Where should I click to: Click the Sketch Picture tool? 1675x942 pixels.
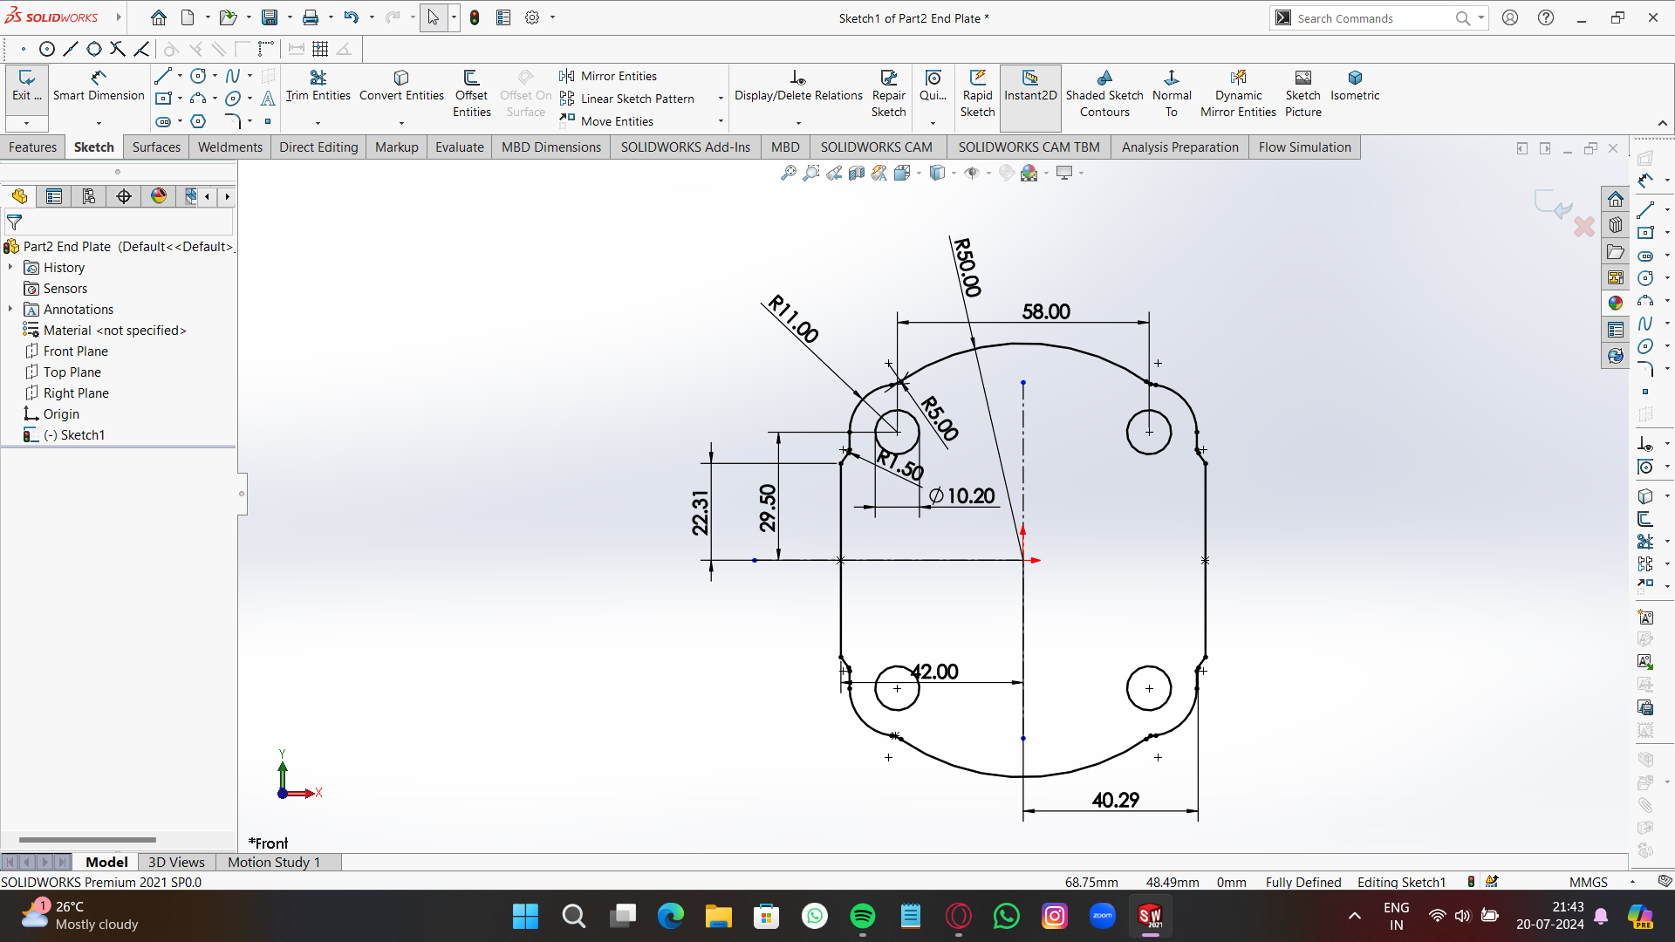(x=1302, y=93)
